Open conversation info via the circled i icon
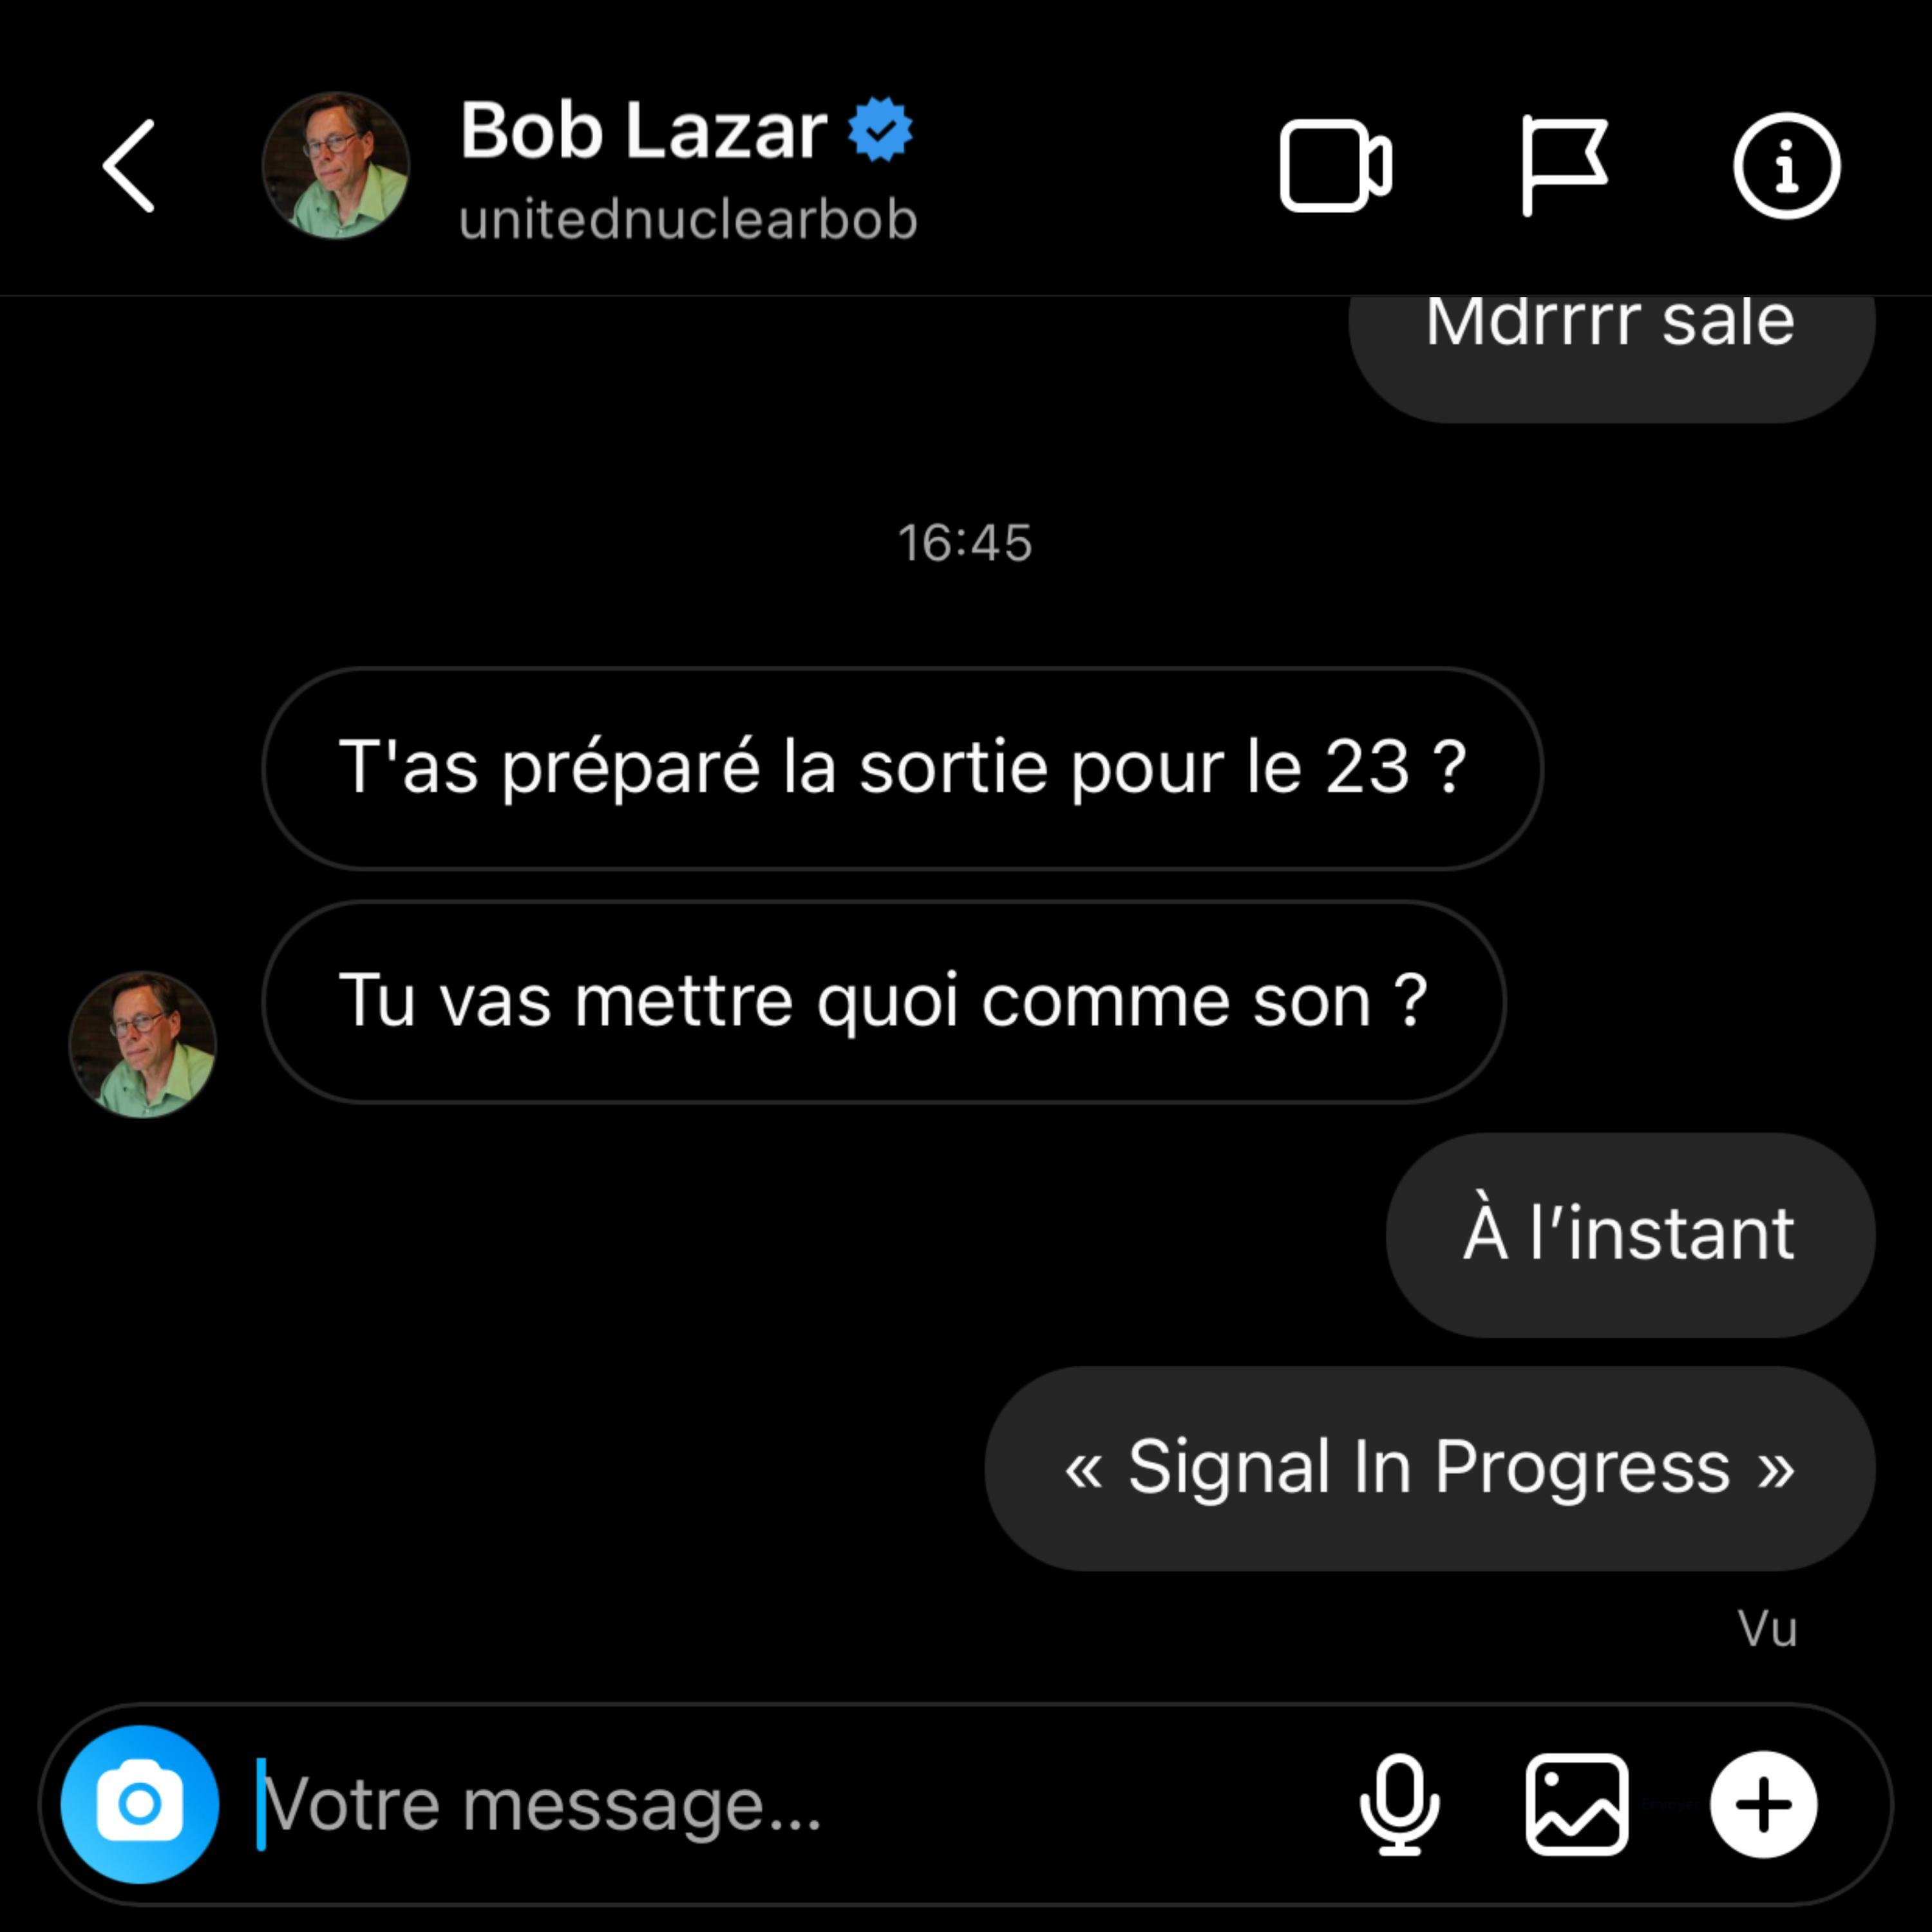This screenshot has height=1932, width=1932. [x=1786, y=166]
